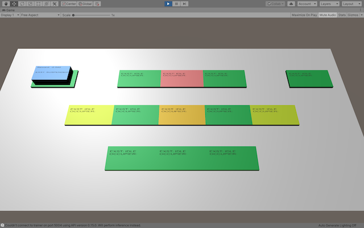The height and width of the screenshot is (228, 364).
Task: Toggle the Global handle rotation button
Action: (x=85, y=3)
